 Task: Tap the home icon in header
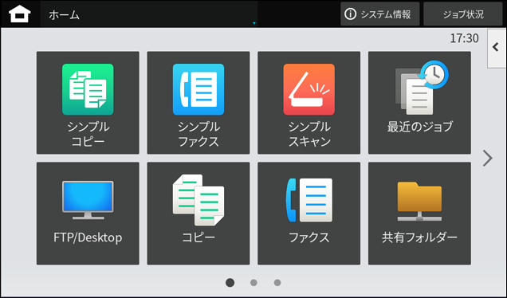tap(20, 14)
